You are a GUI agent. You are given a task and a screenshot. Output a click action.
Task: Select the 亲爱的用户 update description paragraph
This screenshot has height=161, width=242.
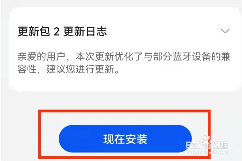tap(124, 63)
